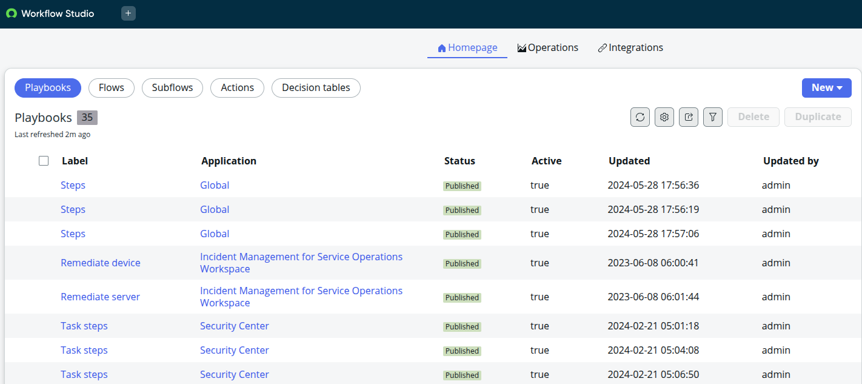Open the filter icon for playbooks
Viewport: 862px width, 384px height.
point(712,116)
